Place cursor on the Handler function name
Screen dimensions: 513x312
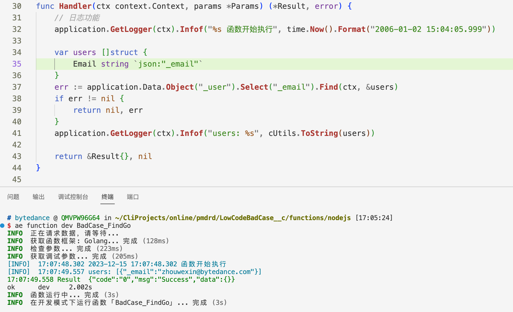pos(75,6)
